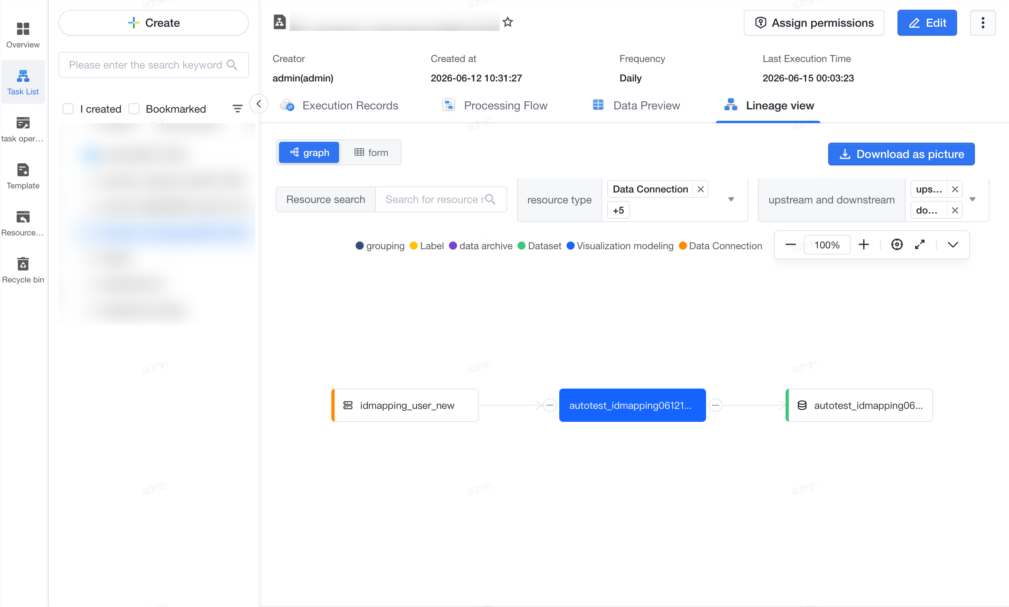Click the Assign permissions button
Screen dimensions: 1009x607
tap(814, 23)
